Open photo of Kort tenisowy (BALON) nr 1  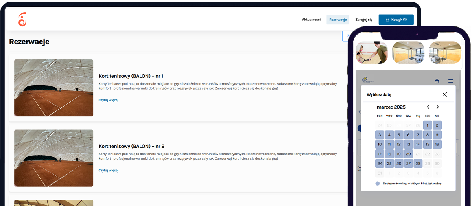click(53, 88)
